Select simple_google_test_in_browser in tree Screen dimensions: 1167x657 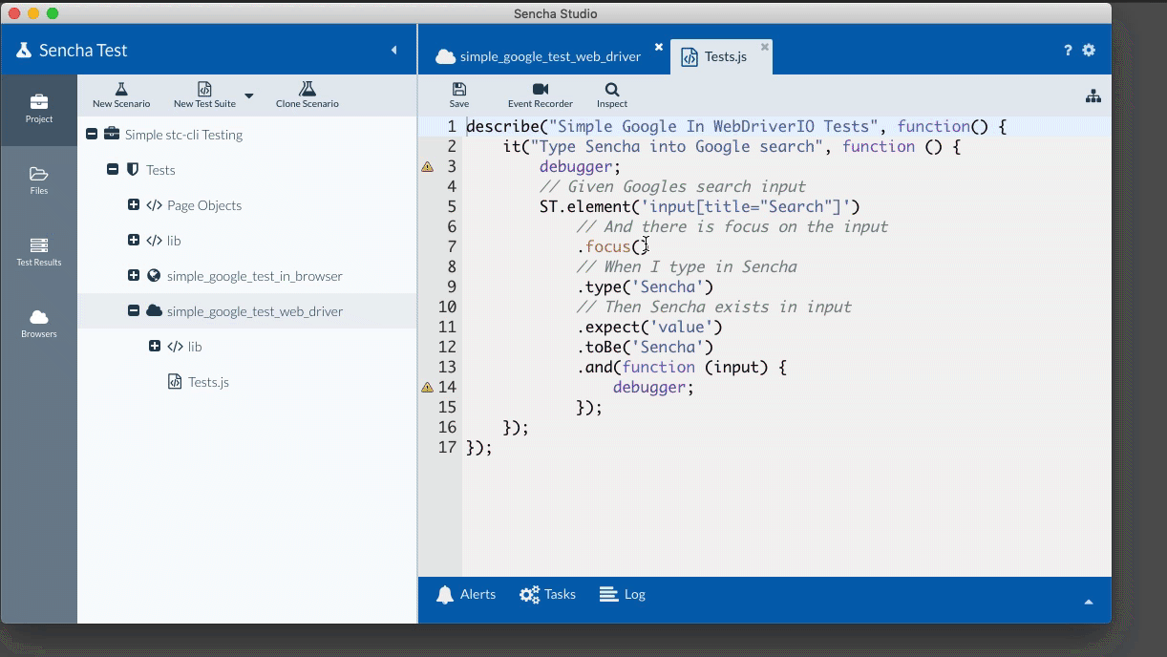247,276
